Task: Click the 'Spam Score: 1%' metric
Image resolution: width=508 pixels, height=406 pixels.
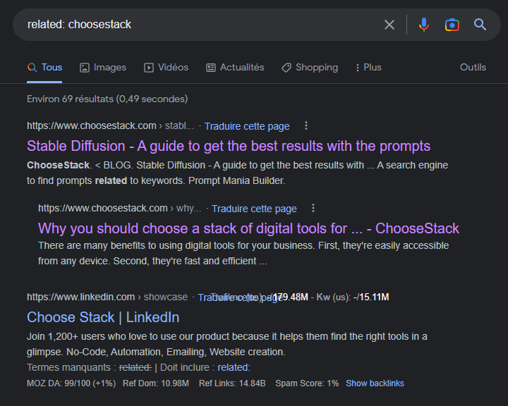Action: tap(307, 383)
